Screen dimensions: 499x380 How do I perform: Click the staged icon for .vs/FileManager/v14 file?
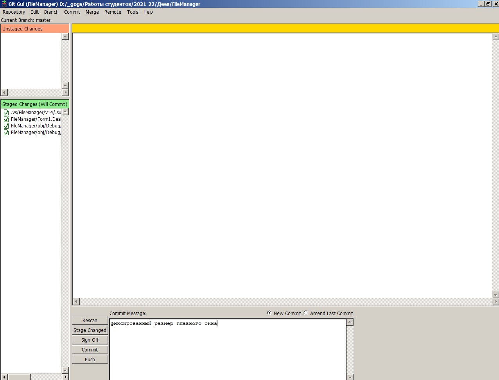click(6, 113)
